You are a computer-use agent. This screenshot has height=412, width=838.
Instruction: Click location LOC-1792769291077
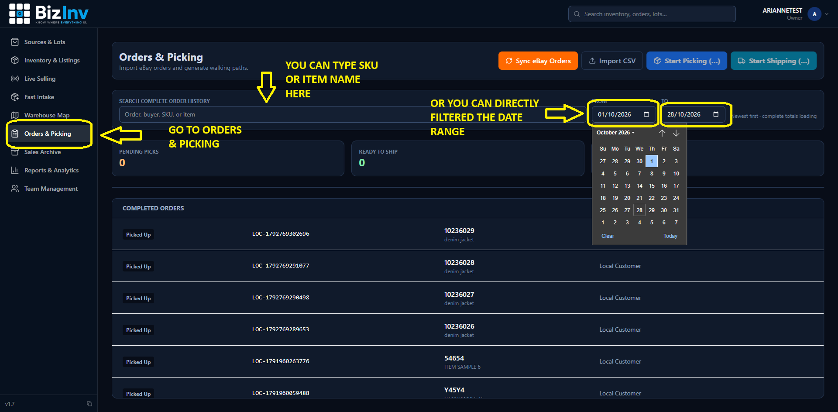click(x=281, y=266)
